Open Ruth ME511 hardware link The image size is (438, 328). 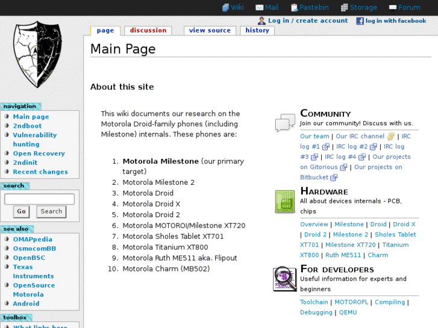click(343, 255)
